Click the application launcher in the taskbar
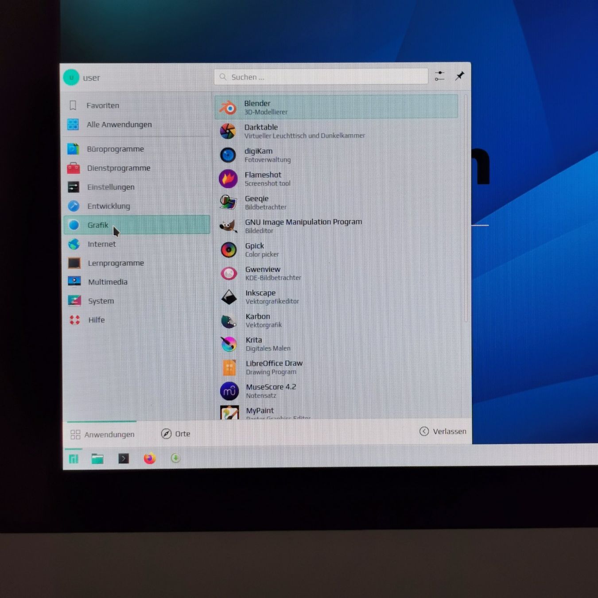 (x=74, y=458)
